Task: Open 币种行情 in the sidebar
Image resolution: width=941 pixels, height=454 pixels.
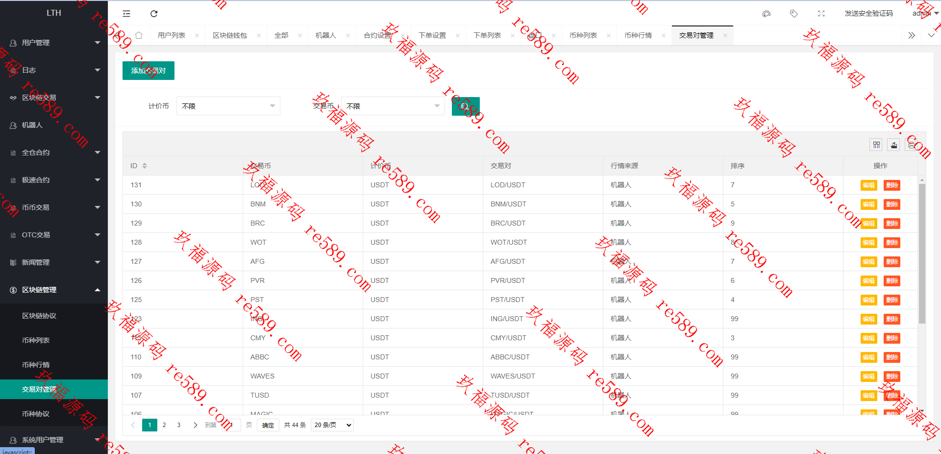Action: coord(54,365)
